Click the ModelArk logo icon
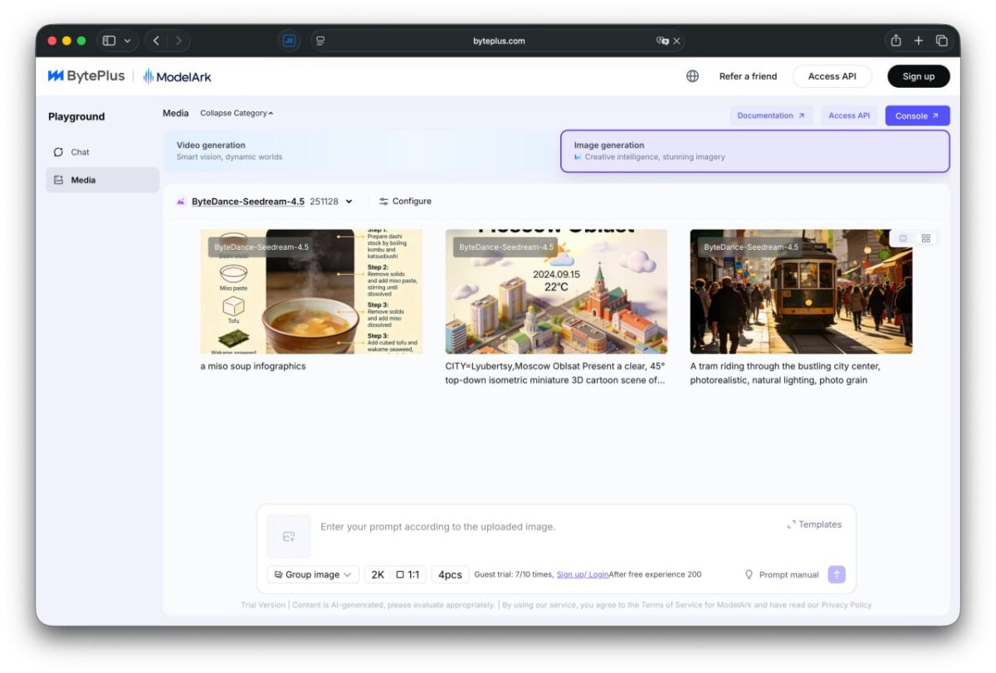This screenshot has width=996, height=673. click(x=148, y=76)
